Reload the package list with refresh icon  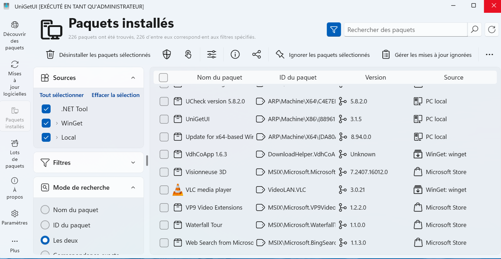492,29
